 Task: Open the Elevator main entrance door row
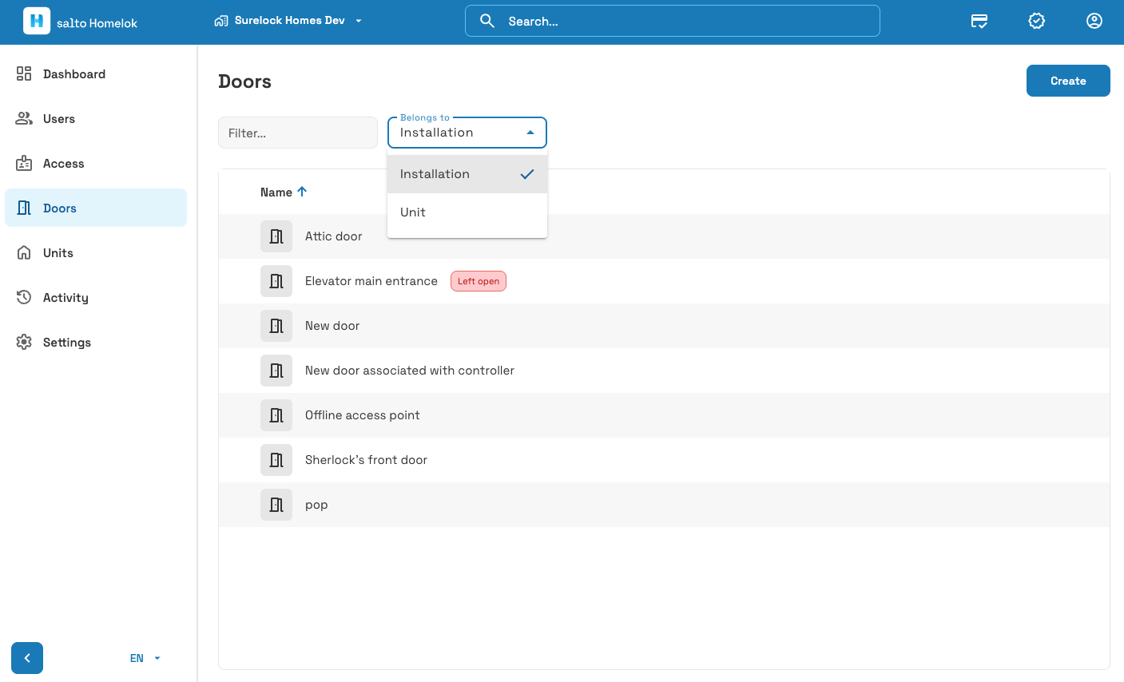pyautogui.click(x=664, y=281)
